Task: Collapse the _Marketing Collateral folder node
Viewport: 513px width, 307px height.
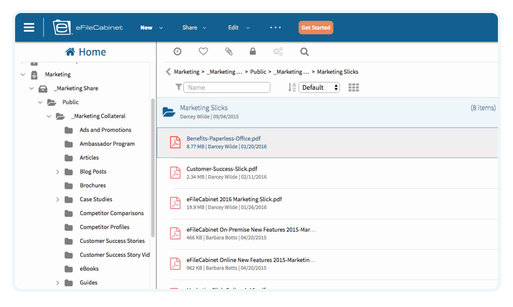Action: (x=49, y=116)
